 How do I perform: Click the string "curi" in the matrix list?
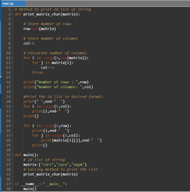click(47, 164)
